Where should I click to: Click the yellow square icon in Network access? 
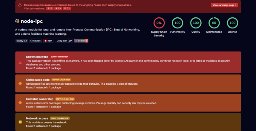[20, 122]
